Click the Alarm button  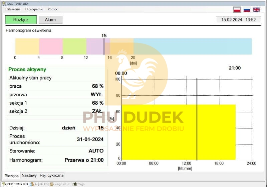[50, 20]
